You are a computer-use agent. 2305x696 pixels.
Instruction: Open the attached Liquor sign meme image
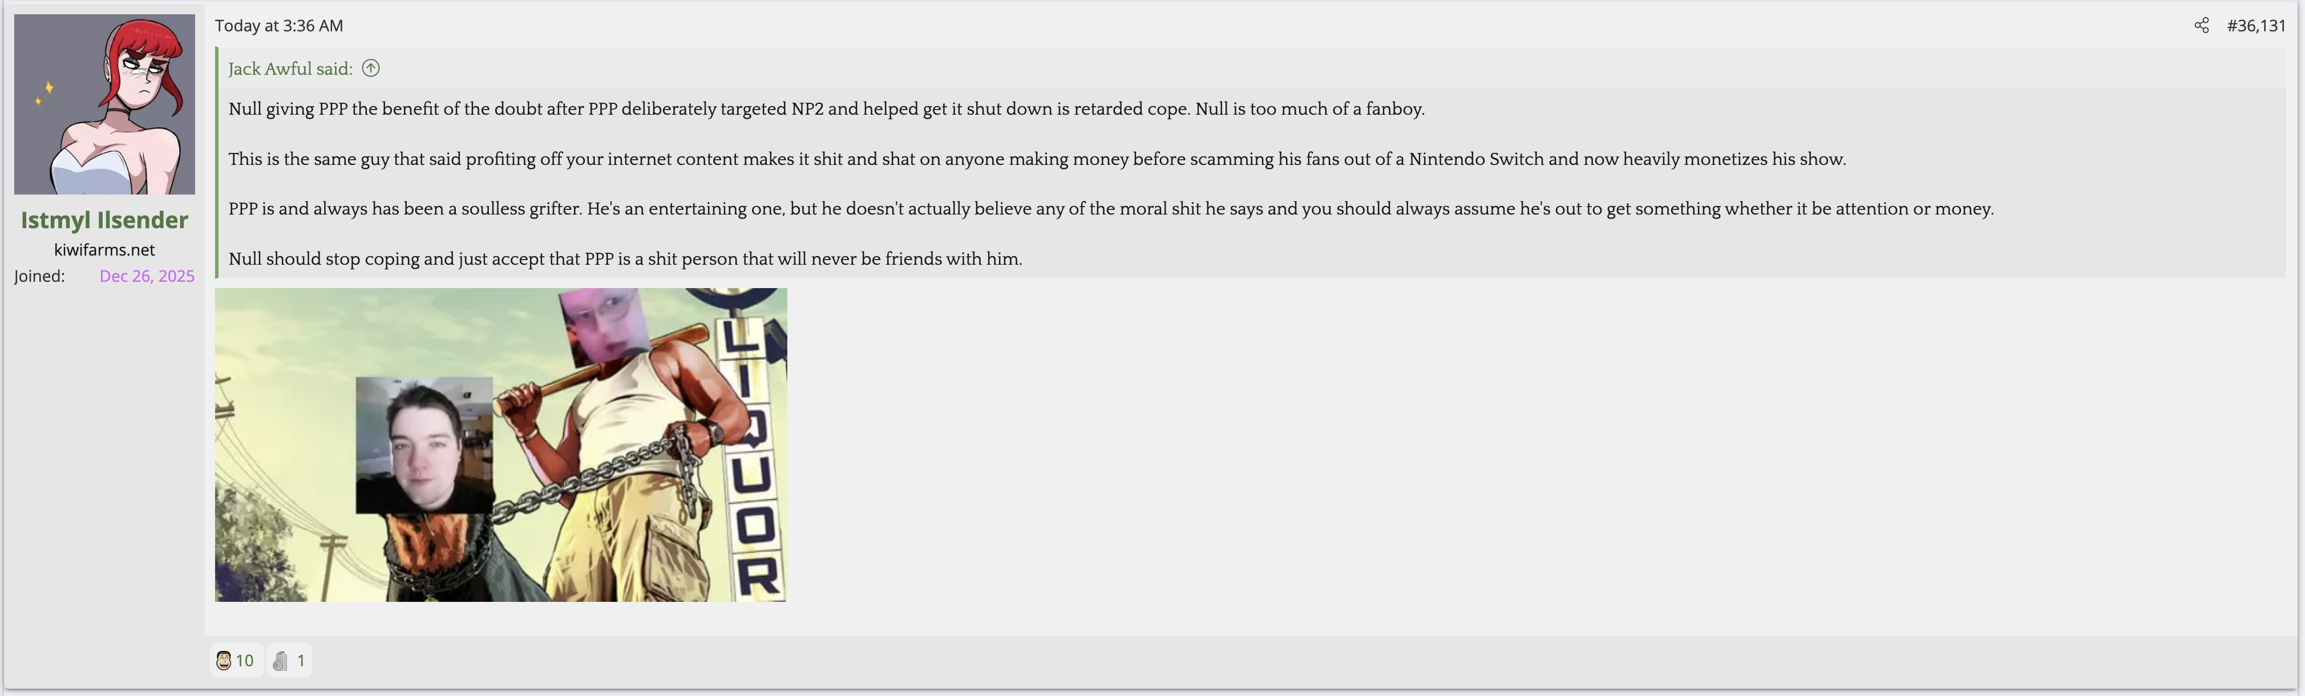500,444
